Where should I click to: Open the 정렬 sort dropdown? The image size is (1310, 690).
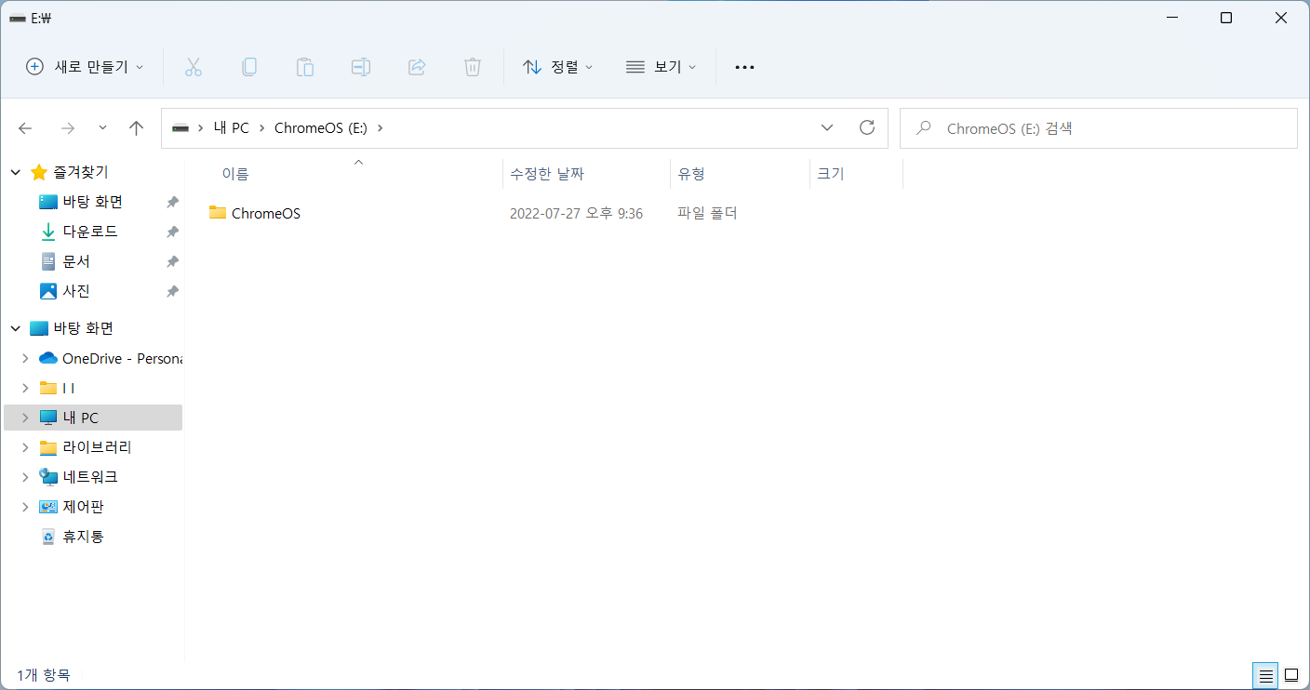[x=558, y=67]
